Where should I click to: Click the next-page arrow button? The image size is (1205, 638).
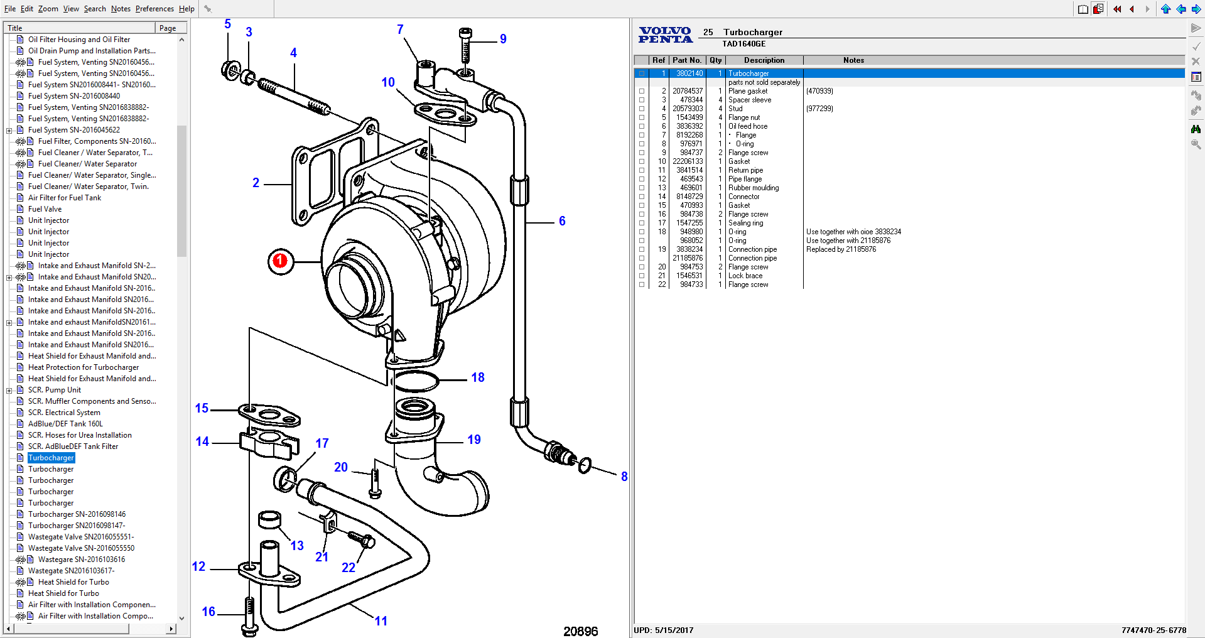click(x=1147, y=9)
